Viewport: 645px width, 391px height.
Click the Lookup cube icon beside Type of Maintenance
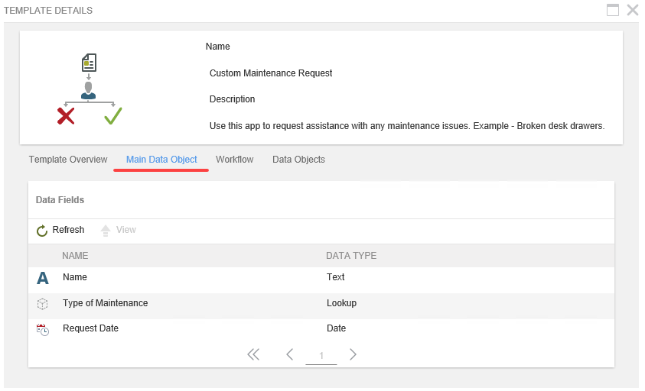point(43,304)
